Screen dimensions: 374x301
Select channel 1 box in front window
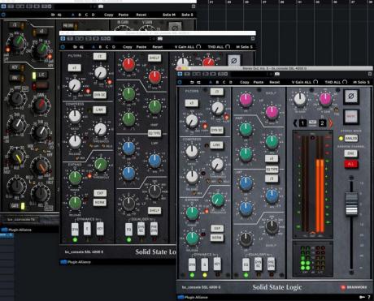(302, 123)
